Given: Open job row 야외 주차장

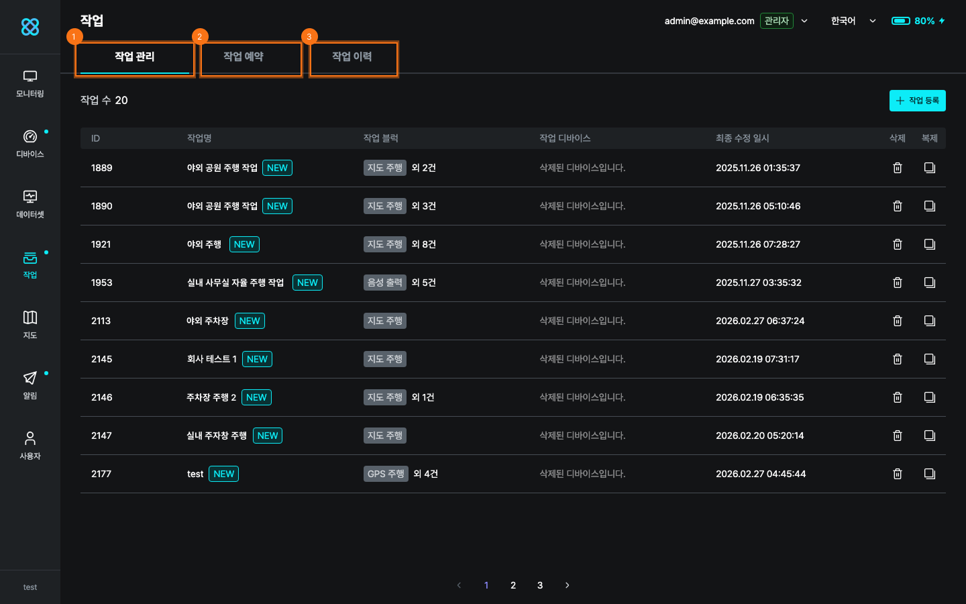Looking at the screenshot, I should (x=207, y=321).
